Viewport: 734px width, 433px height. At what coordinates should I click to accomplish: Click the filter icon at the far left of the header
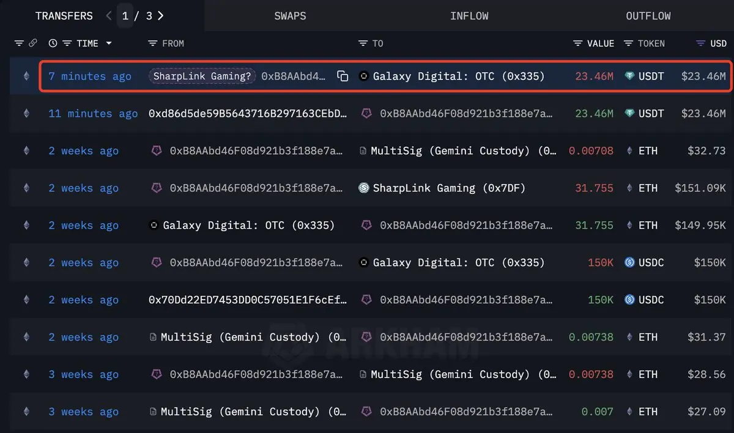pos(19,43)
